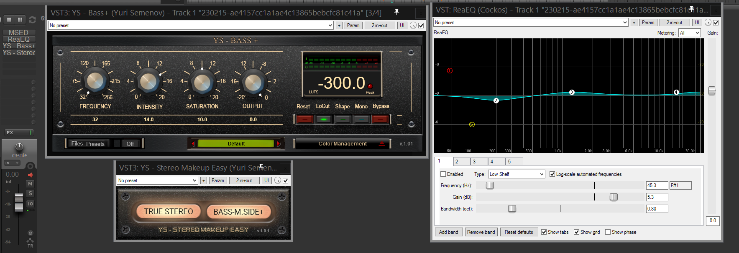Uncheck the Show grid checkbox
The height and width of the screenshot is (253, 739).
pos(577,232)
